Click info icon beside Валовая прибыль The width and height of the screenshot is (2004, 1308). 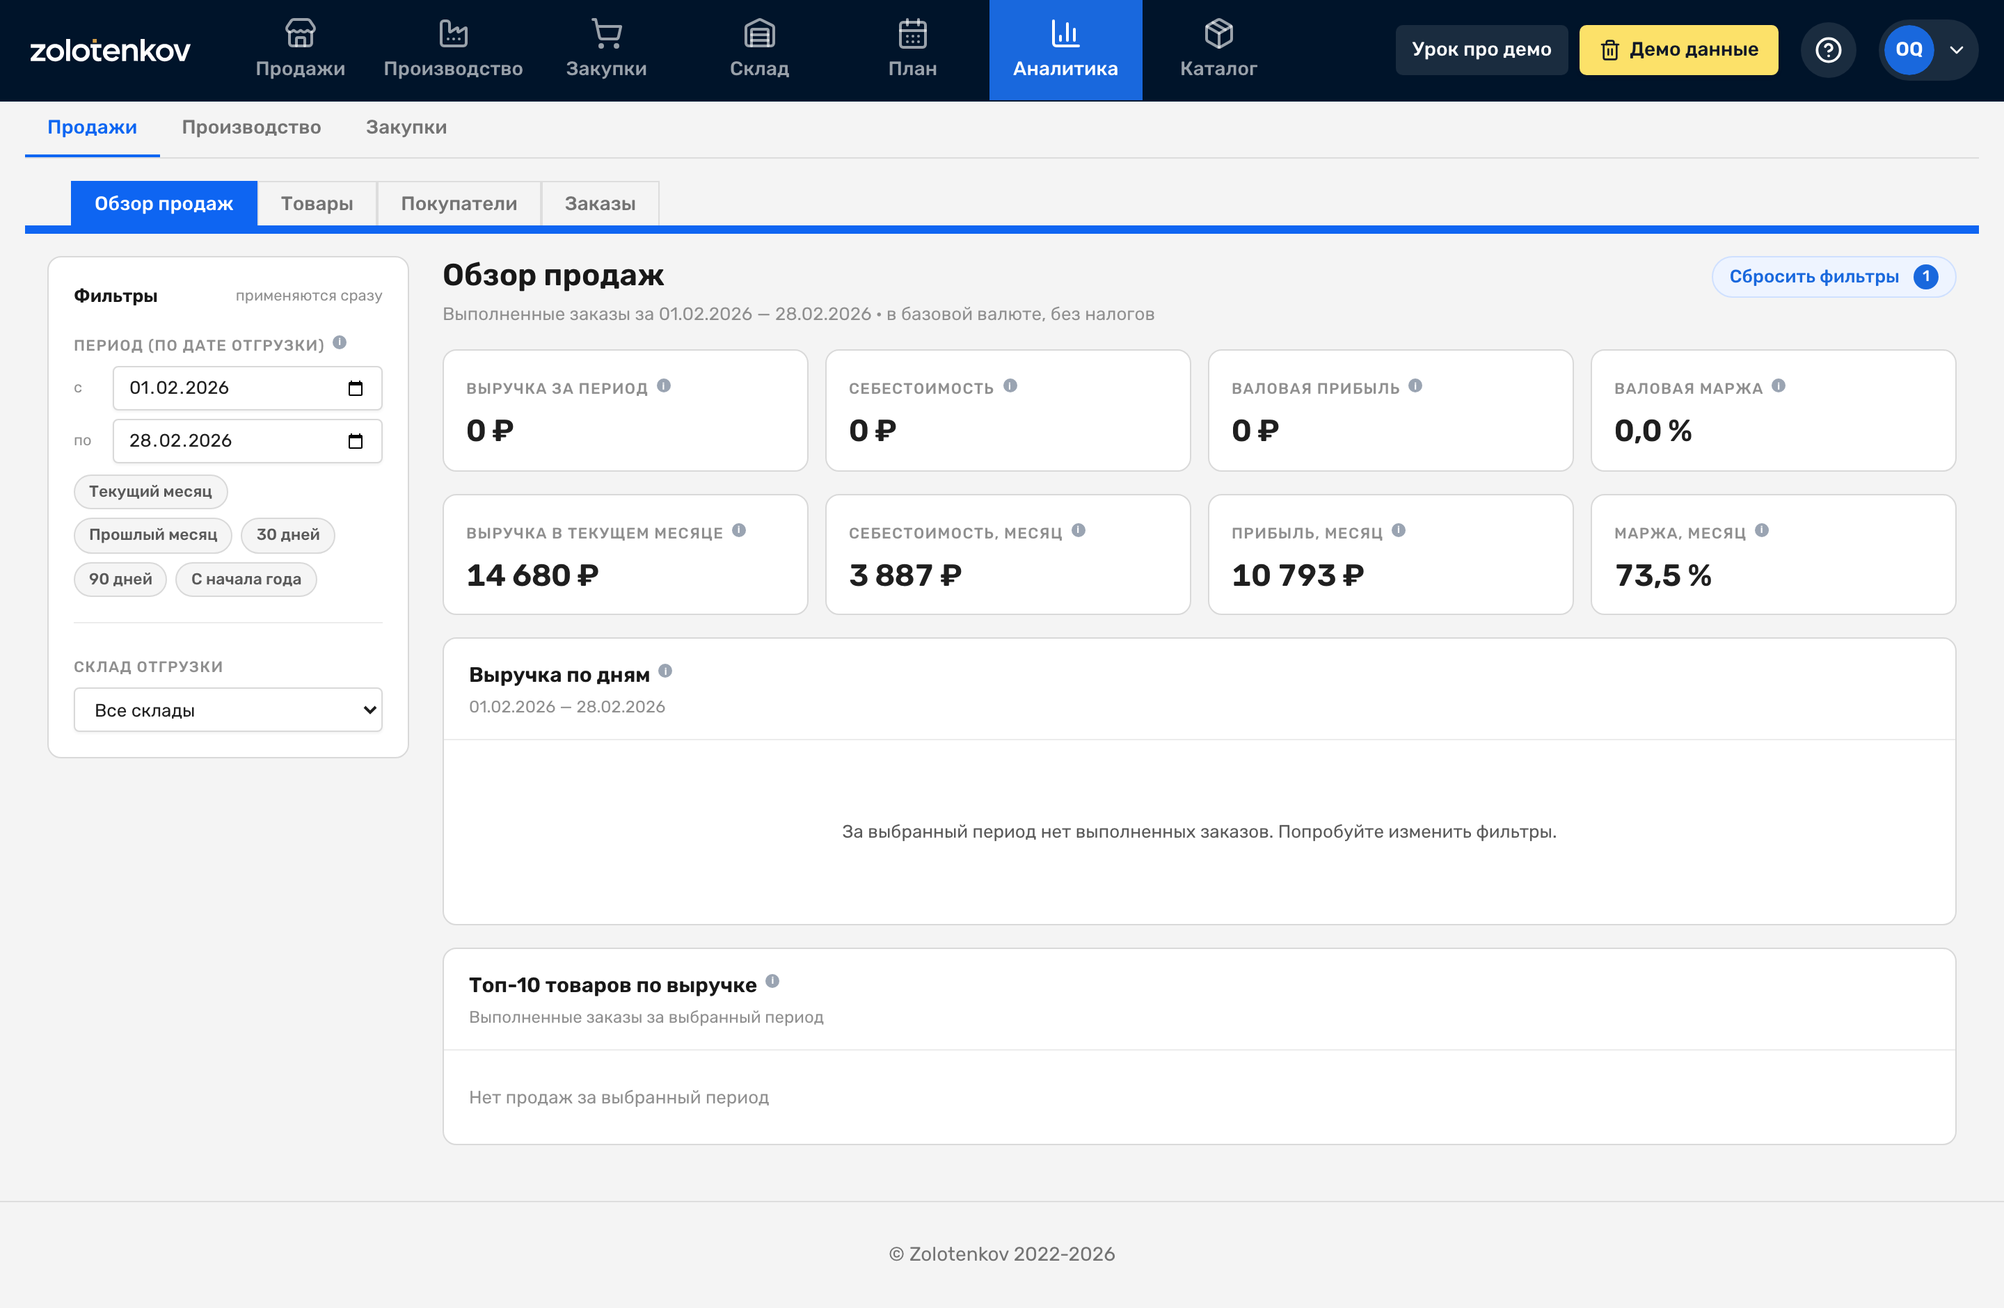click(x=1415, y=385)
